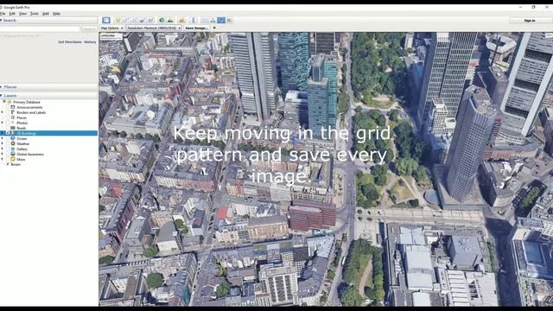This screenshot has height=311, width=553.
Task: Open the Map Options dropdown
Action: 111,28
